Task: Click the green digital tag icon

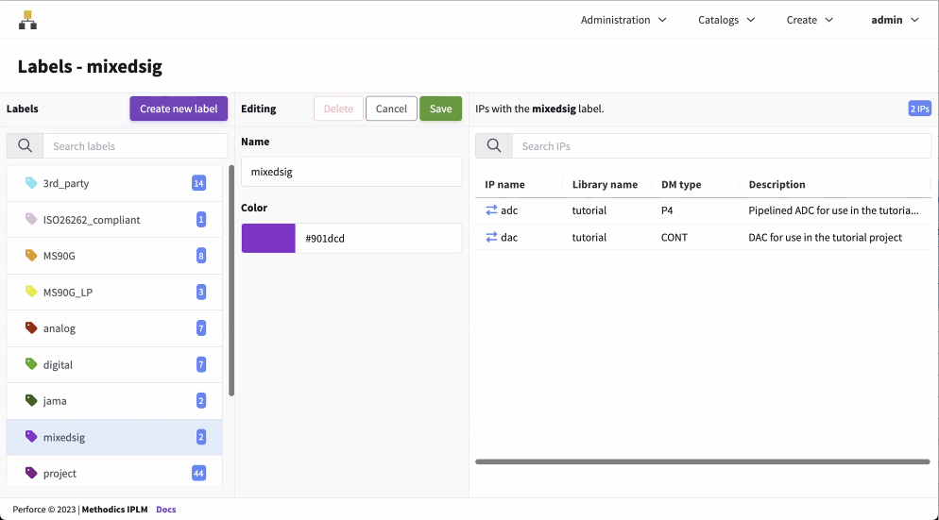Action: coord(31,364)
